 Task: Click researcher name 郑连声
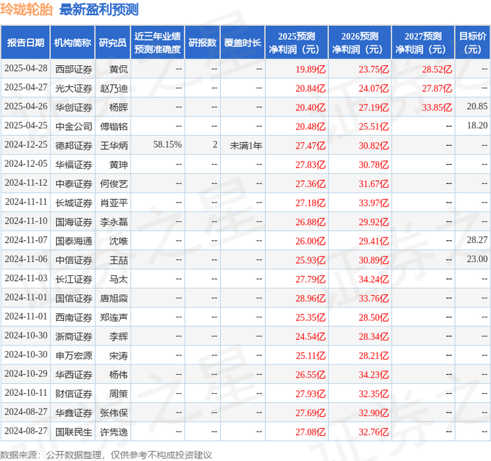[114, 317]
